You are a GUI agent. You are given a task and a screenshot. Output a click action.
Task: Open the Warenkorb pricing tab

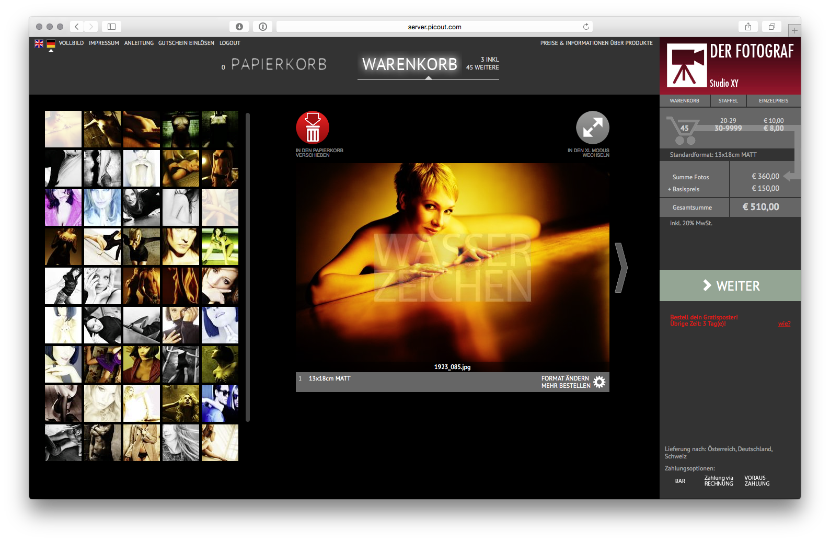point(685,101)
